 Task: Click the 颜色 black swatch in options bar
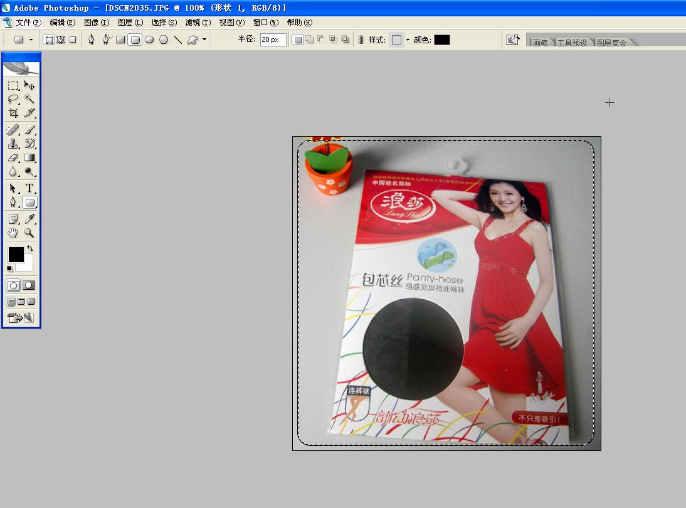442,40
